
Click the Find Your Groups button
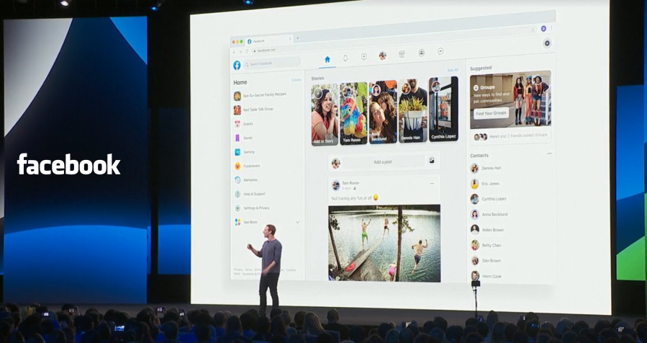click(491, 114)
